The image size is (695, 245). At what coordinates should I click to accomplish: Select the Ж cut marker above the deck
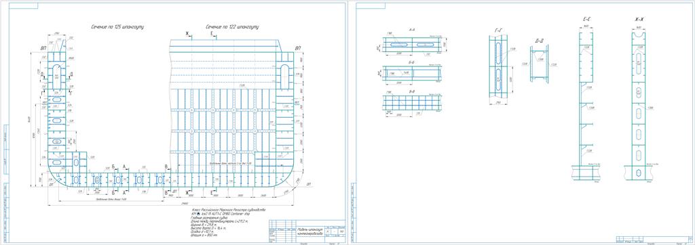click(x=187, y=34)
